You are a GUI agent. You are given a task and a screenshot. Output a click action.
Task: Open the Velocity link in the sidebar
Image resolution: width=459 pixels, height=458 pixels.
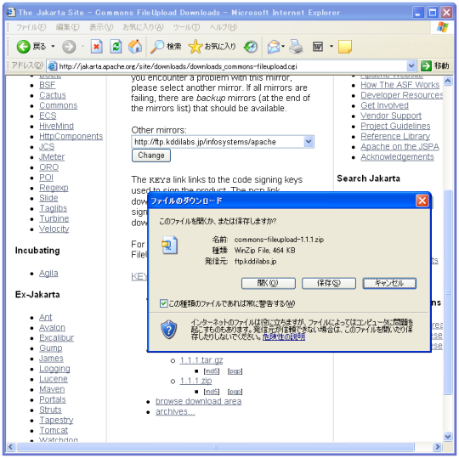(x=54, y=229)
